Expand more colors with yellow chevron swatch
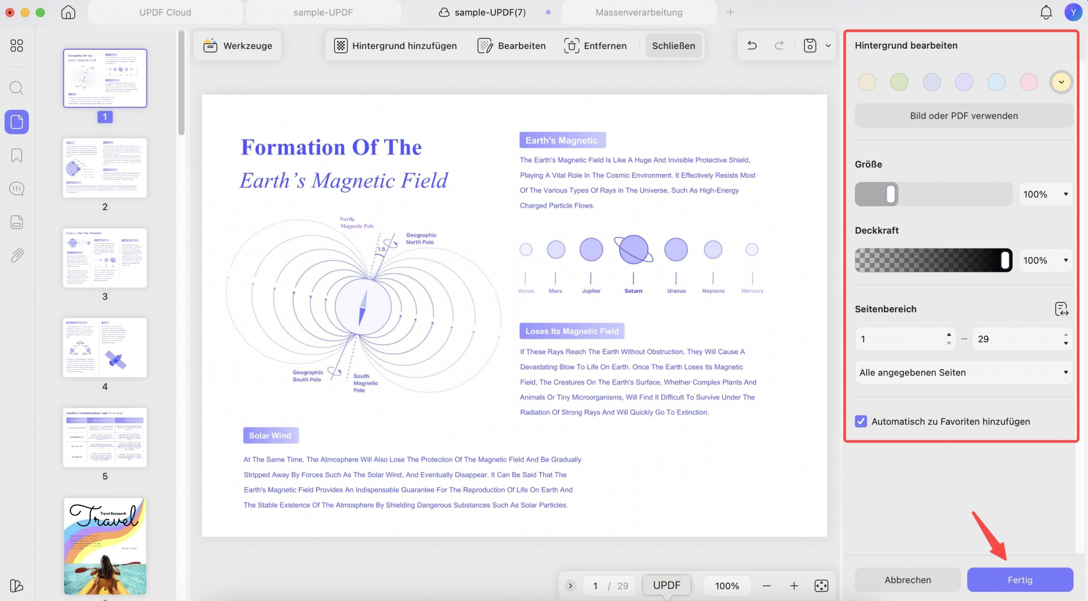1088x601 pixels. pyautogui.click(x=1061, y=82)
